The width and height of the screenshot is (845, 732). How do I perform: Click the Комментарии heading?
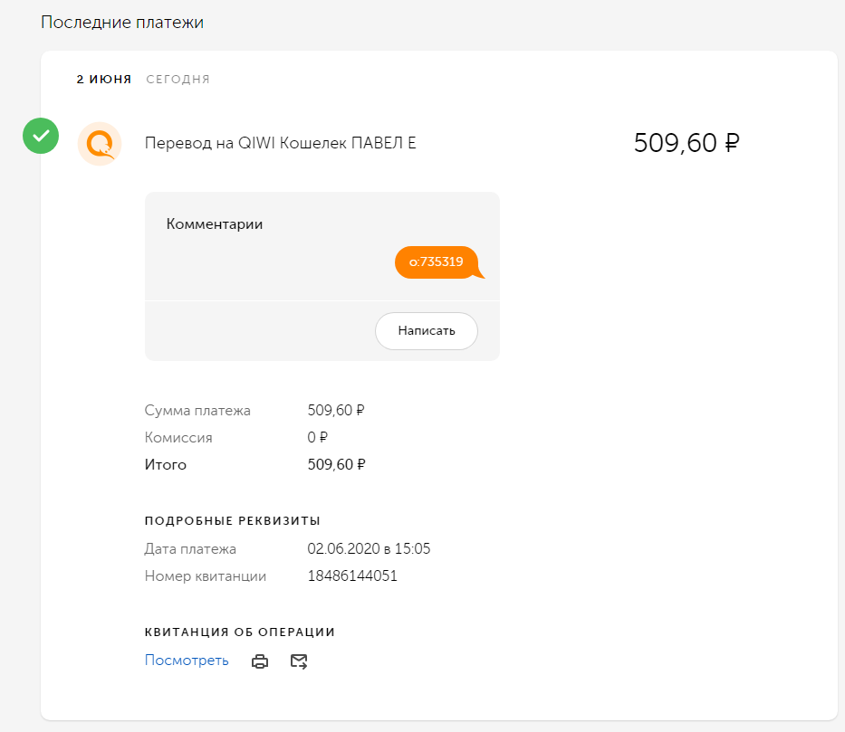point(215,224)
